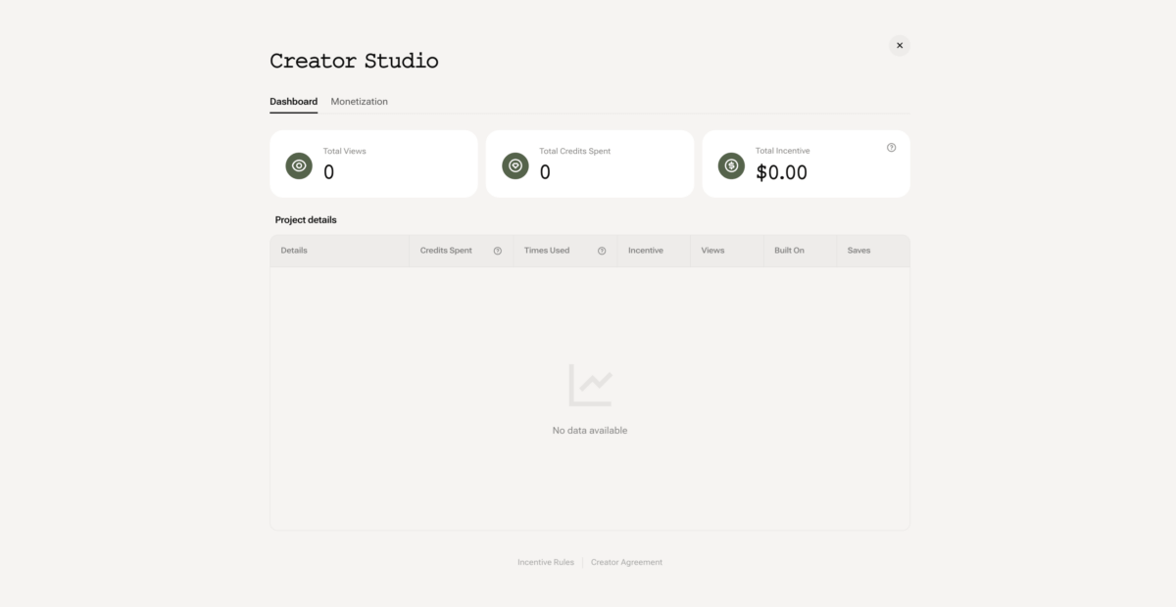Click the Times Used column header
The height and width of the screenshot is (607, 1176).
[x=547, y=251]
